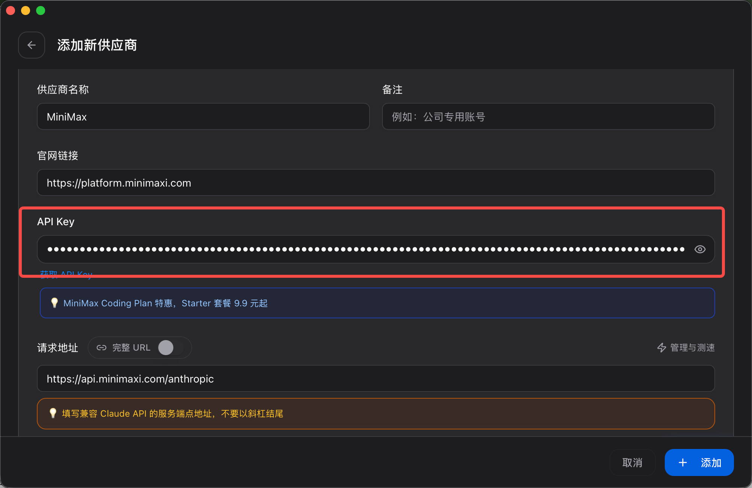Click the 请求地址 label
The image size is (752, 488).
[x=58, y=348]
